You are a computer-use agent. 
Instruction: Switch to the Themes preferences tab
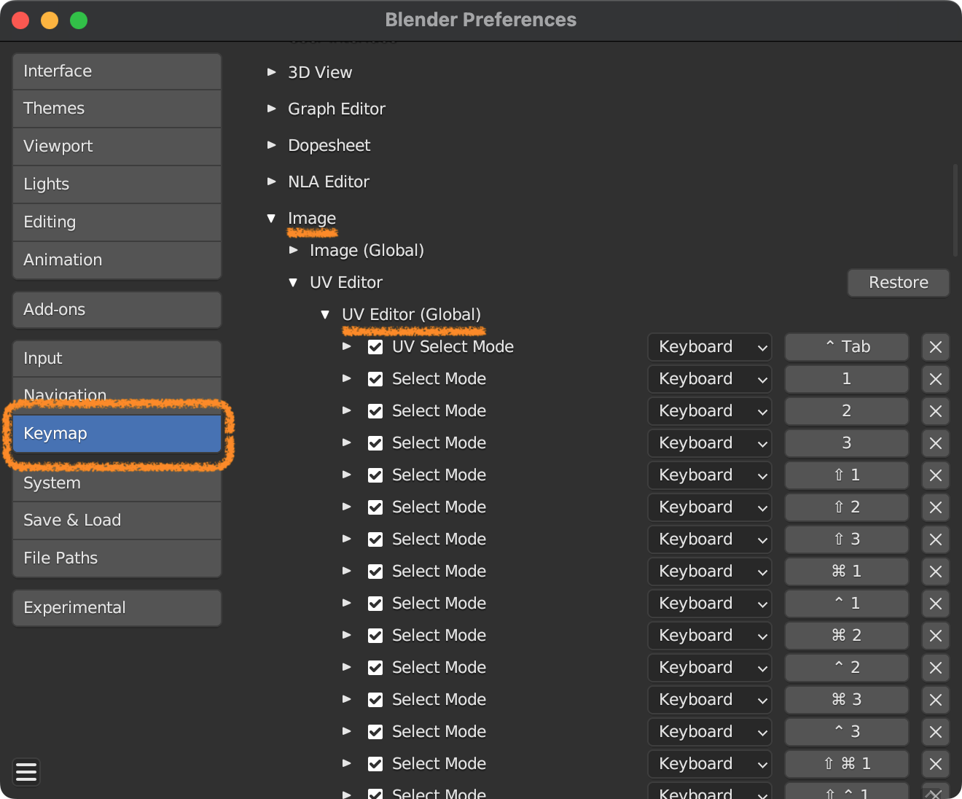(x=117, y=109)
